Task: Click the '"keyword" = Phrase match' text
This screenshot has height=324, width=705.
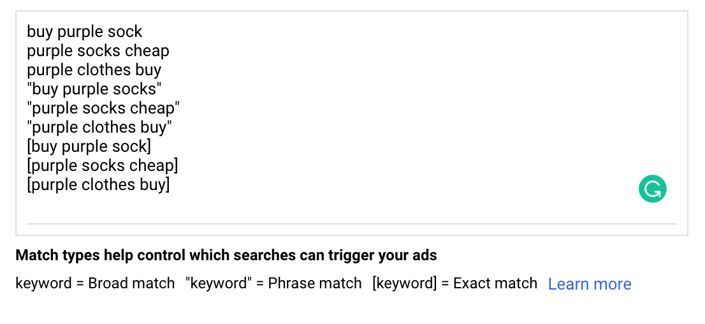Action: point(273,283)
